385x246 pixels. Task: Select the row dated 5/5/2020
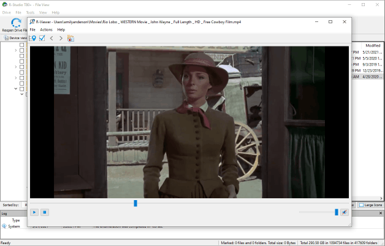pyautogui.click(x=367, y=58)
